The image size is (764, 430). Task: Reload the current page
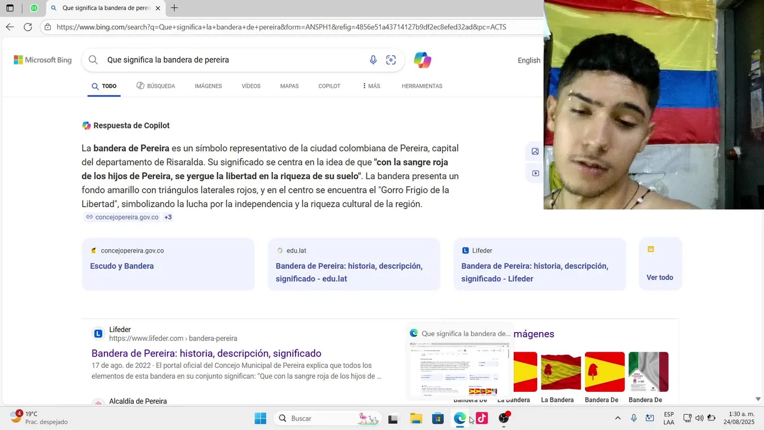pyautogui.click(x=27, y=27)
